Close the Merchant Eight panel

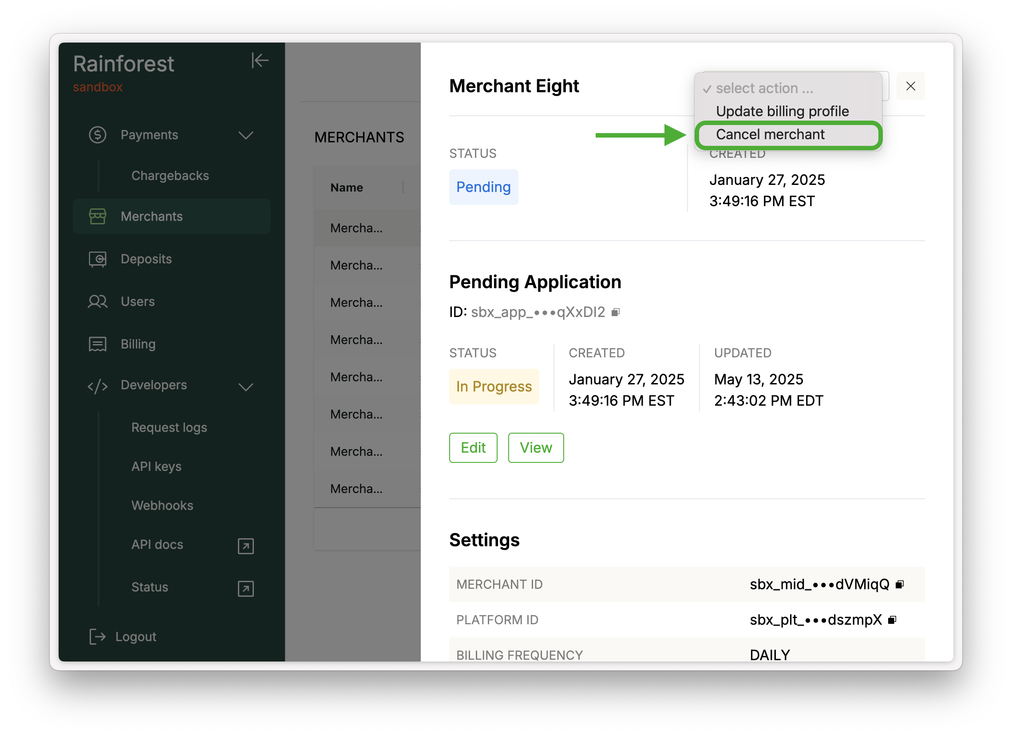tap(910, 86)
